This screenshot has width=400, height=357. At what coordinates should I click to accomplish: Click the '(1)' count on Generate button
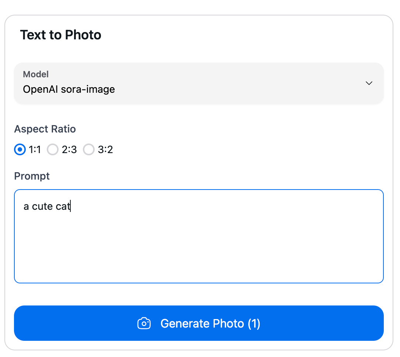[x=254, y=324]
